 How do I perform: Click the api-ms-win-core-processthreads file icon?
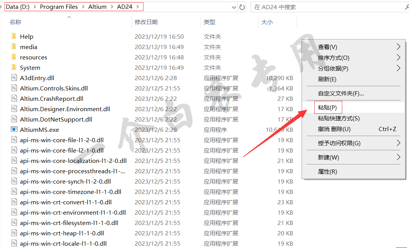tap(14, 171)
